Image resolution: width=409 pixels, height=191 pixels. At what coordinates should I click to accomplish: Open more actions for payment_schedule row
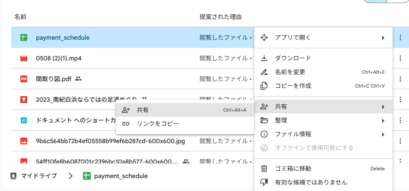point(400,38)
